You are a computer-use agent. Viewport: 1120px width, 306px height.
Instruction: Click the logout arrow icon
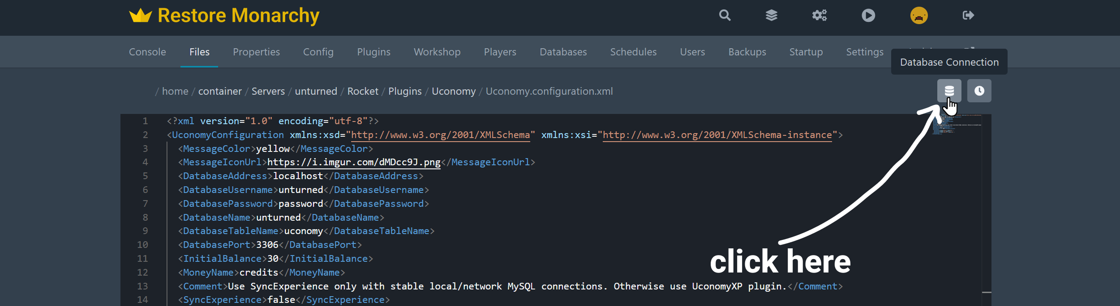[968, 16]
